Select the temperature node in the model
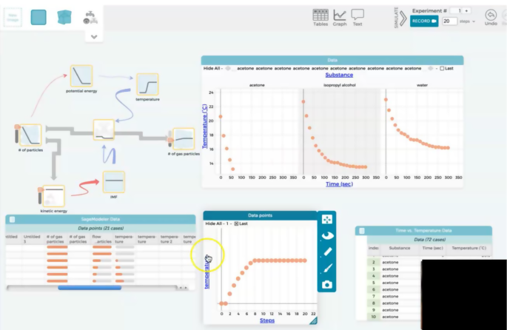 coord(147,84)
